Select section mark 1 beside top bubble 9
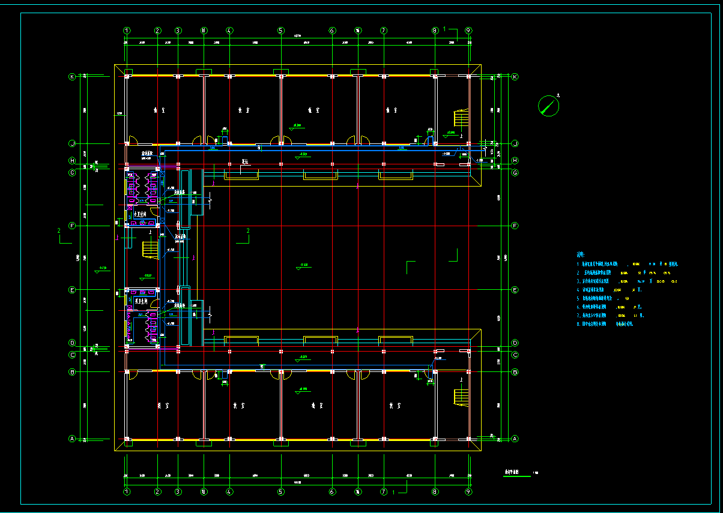This screenshot has height=513, width=723. point(445,29)
